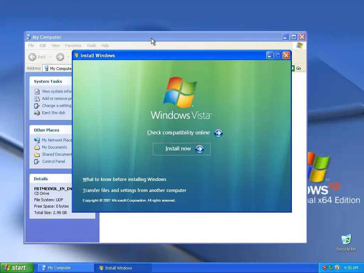Viewport: 364px width, 273px height.
Task: Click the Total Size: 2.98 GB text
Action: (50, 213)
